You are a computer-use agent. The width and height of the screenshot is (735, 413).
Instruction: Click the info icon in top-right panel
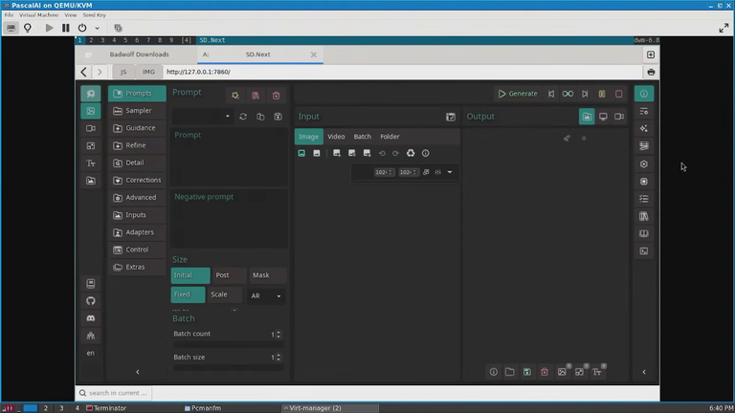coord(643,94)
